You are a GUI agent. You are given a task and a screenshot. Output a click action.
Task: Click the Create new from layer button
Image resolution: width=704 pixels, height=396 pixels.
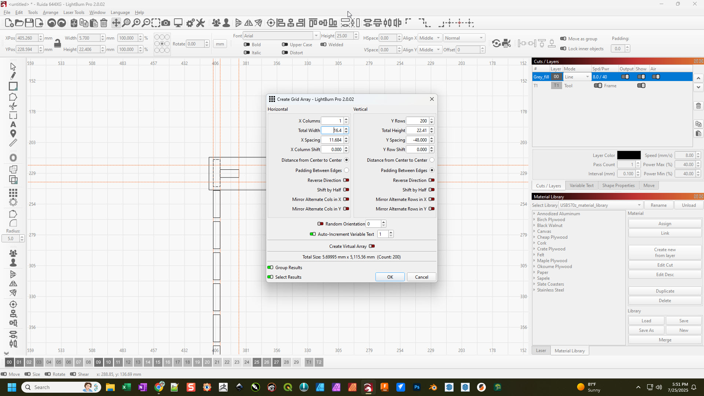click(665, 252)
